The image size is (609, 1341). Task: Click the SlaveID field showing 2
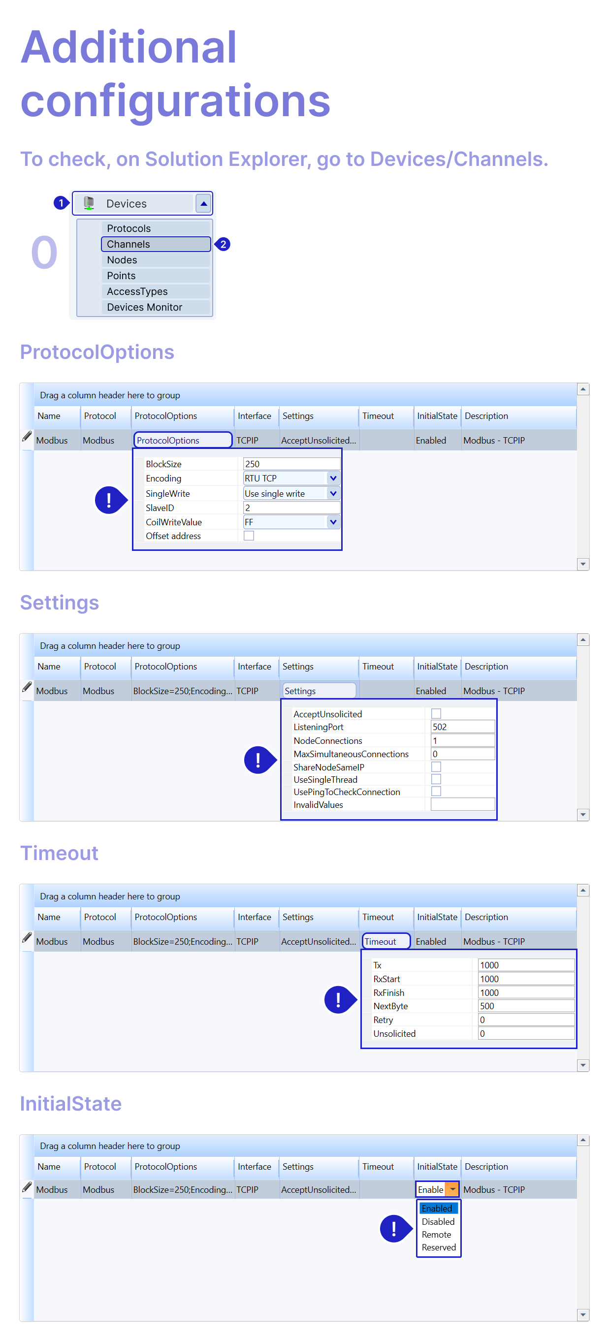tap(291, 508)
